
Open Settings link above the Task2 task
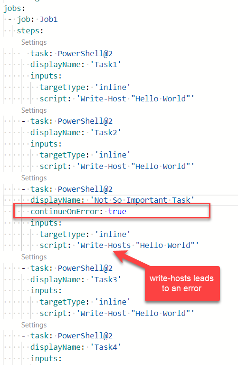(x=34, y=110)
